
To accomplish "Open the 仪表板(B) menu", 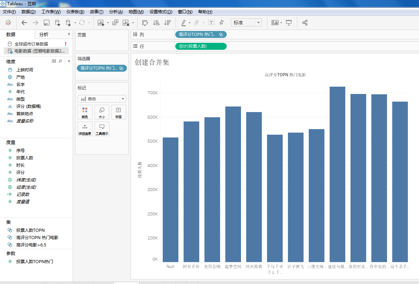I will (75, 12).
